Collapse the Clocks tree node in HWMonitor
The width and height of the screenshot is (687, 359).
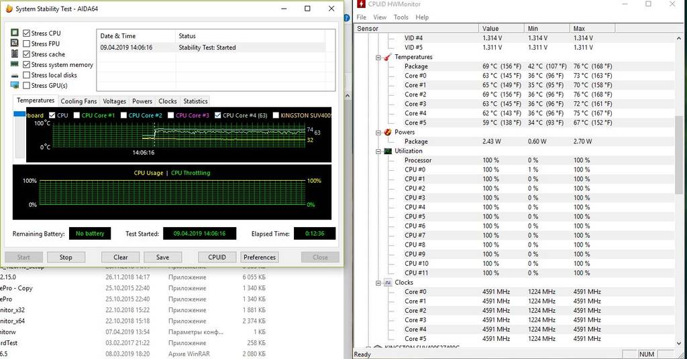coord(378,283)
